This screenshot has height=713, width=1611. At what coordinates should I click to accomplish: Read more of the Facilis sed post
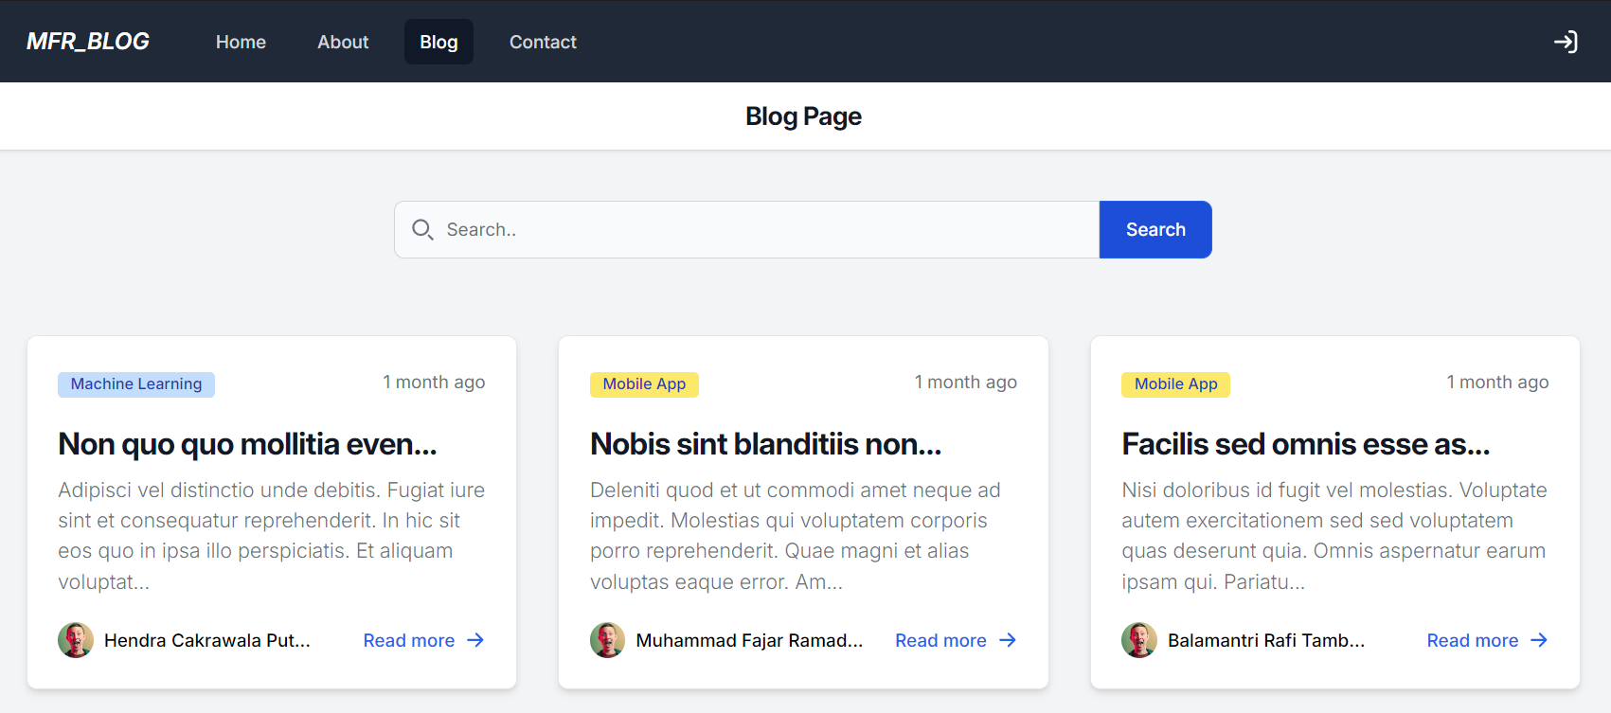(x=1487, y=641)
